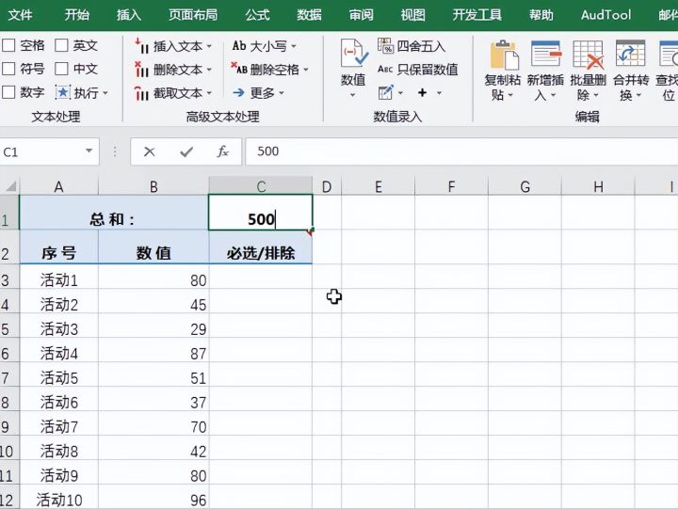Open the Name Box dropdown arrow
Viewport: 678px width, 509px height.
[89, 151]
